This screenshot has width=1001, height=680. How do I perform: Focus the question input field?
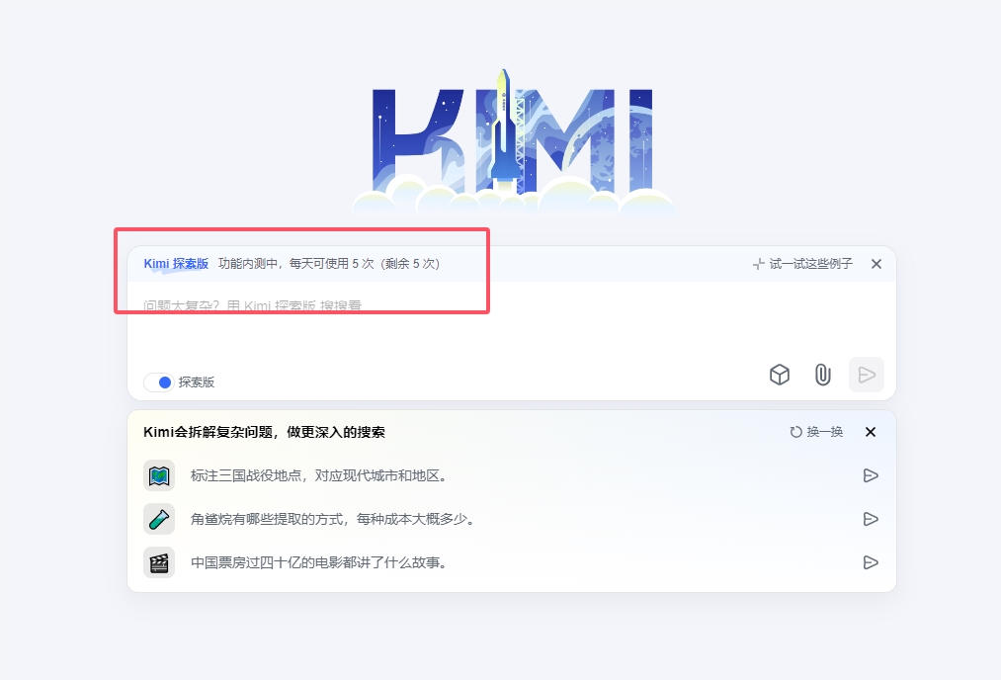[511, 319]
